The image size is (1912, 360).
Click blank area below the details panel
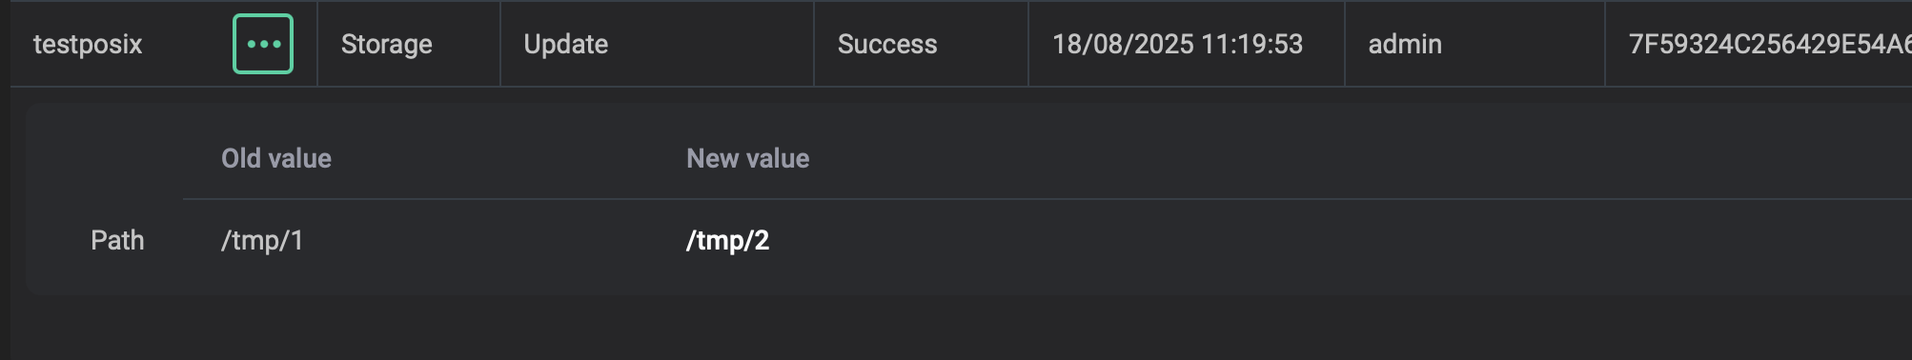(x=953, y=329)
